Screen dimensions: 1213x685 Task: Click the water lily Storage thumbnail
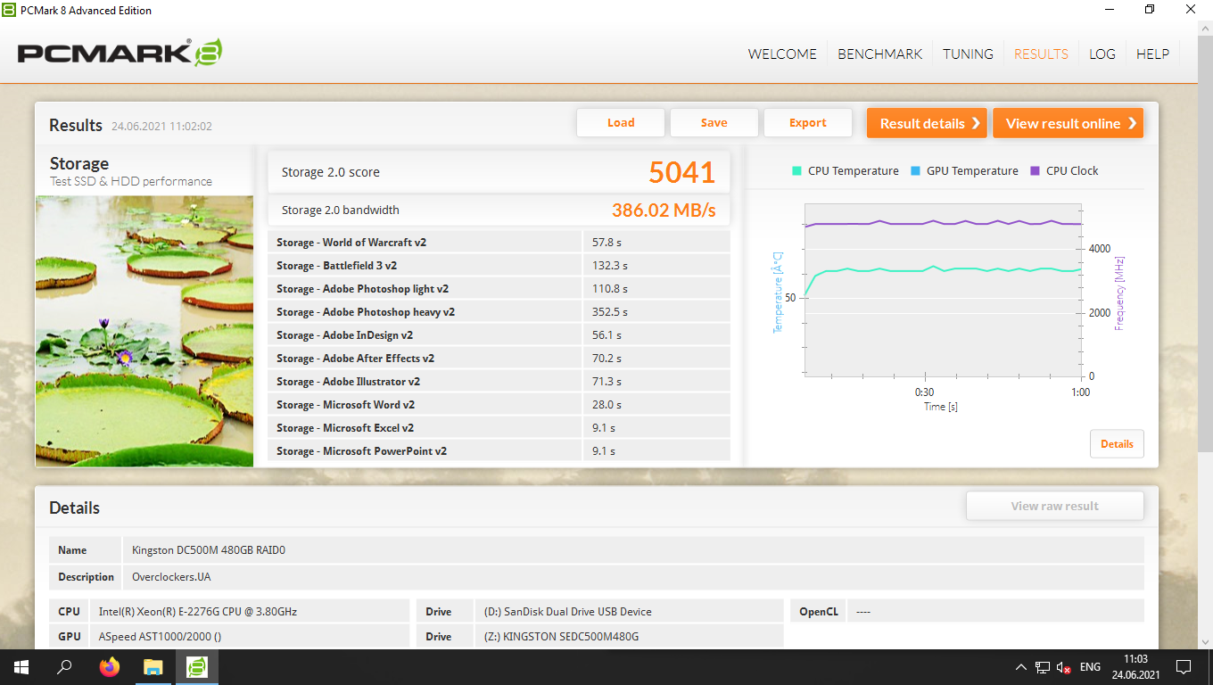[144, 331]
